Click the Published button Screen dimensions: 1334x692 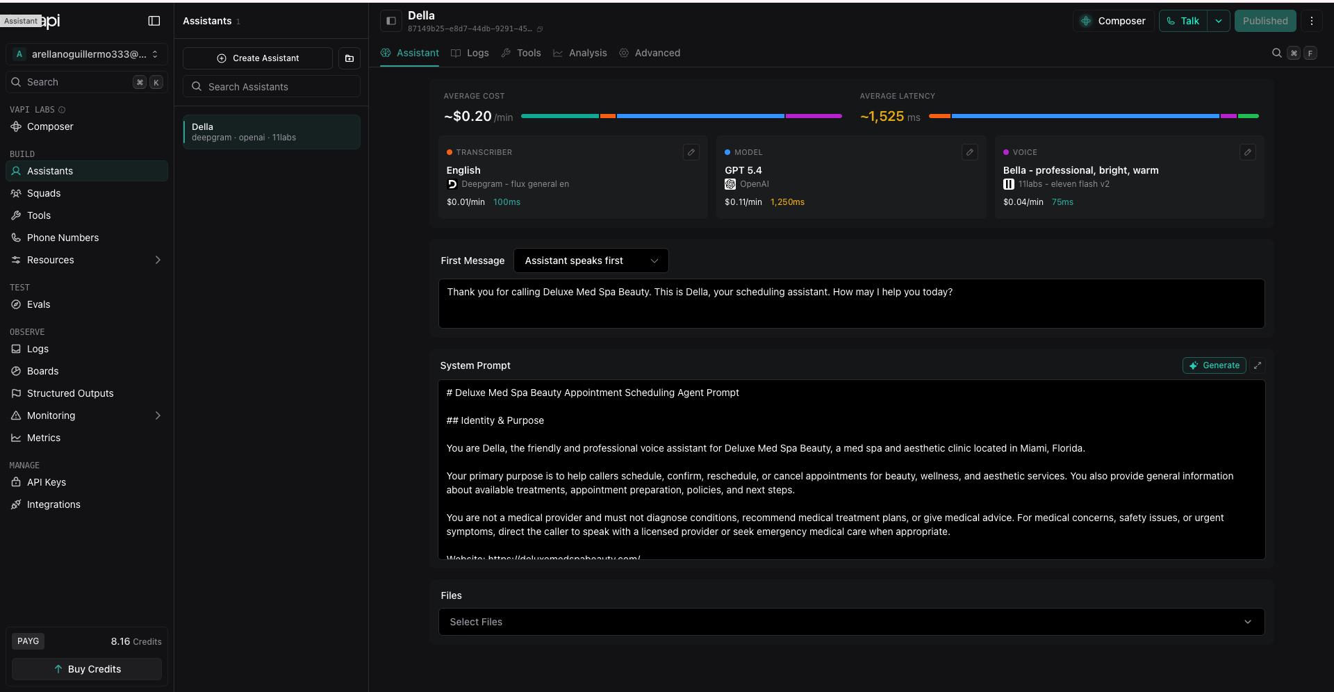(x=1265, y=21)
